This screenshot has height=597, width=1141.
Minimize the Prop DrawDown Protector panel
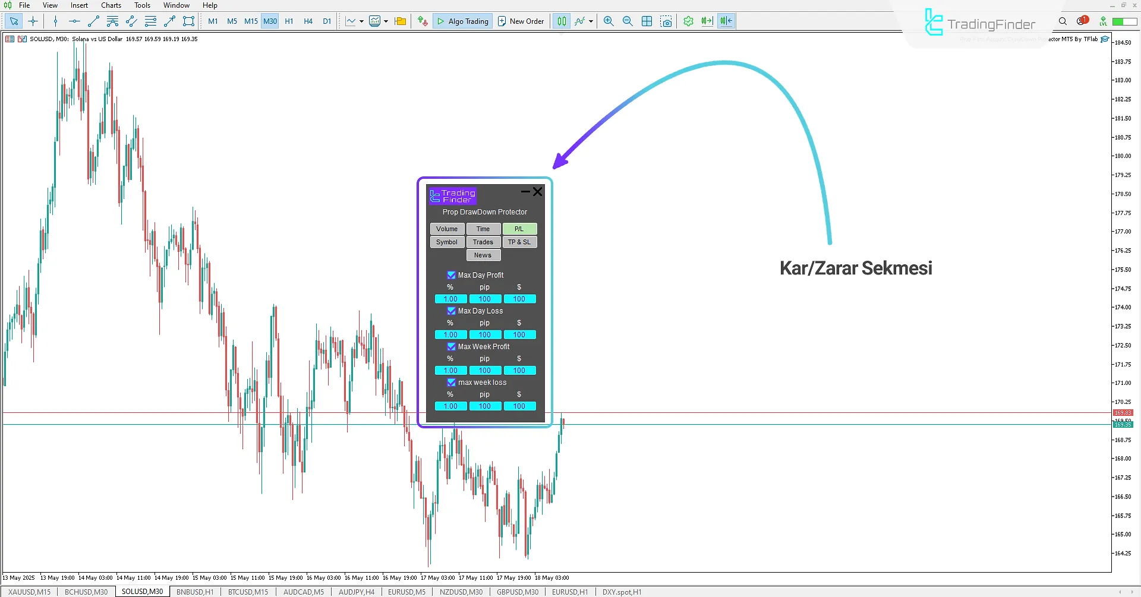pyautogui.click(x=525, y=192)
